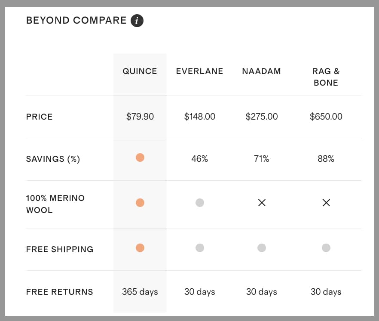Click the FREE SHIPPING row label

point(60,249)
